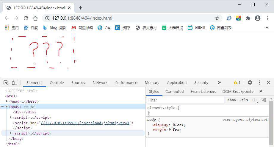Switch to Application panel tab
This screenshot has height=147, width=274.
pos(177,82)
